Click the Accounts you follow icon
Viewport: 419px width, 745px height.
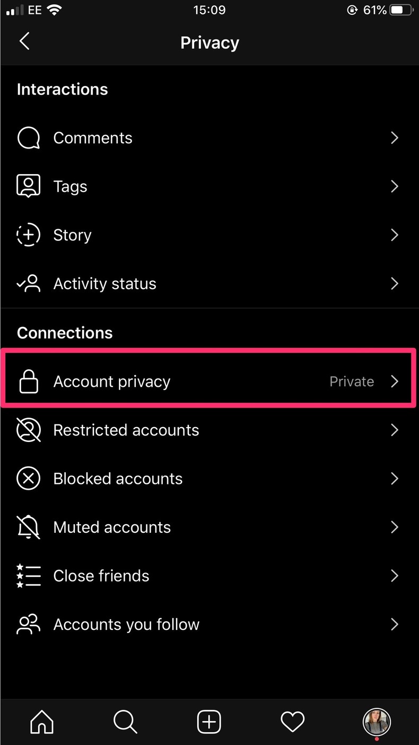point(29,624)
